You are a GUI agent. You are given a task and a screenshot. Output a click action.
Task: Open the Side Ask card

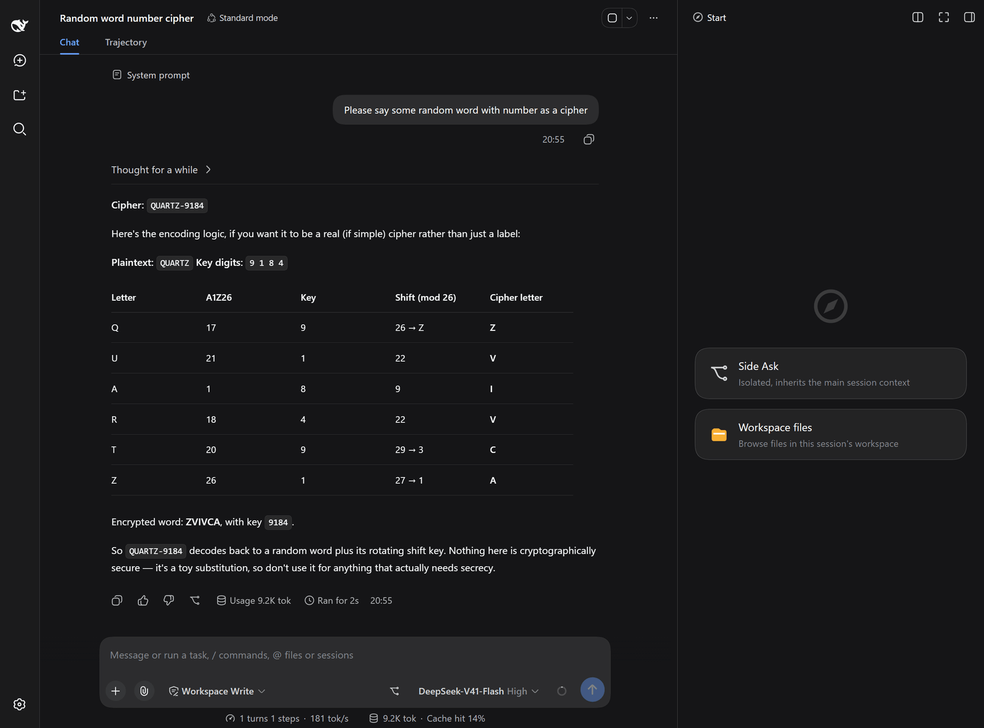[x=830, y=374]
